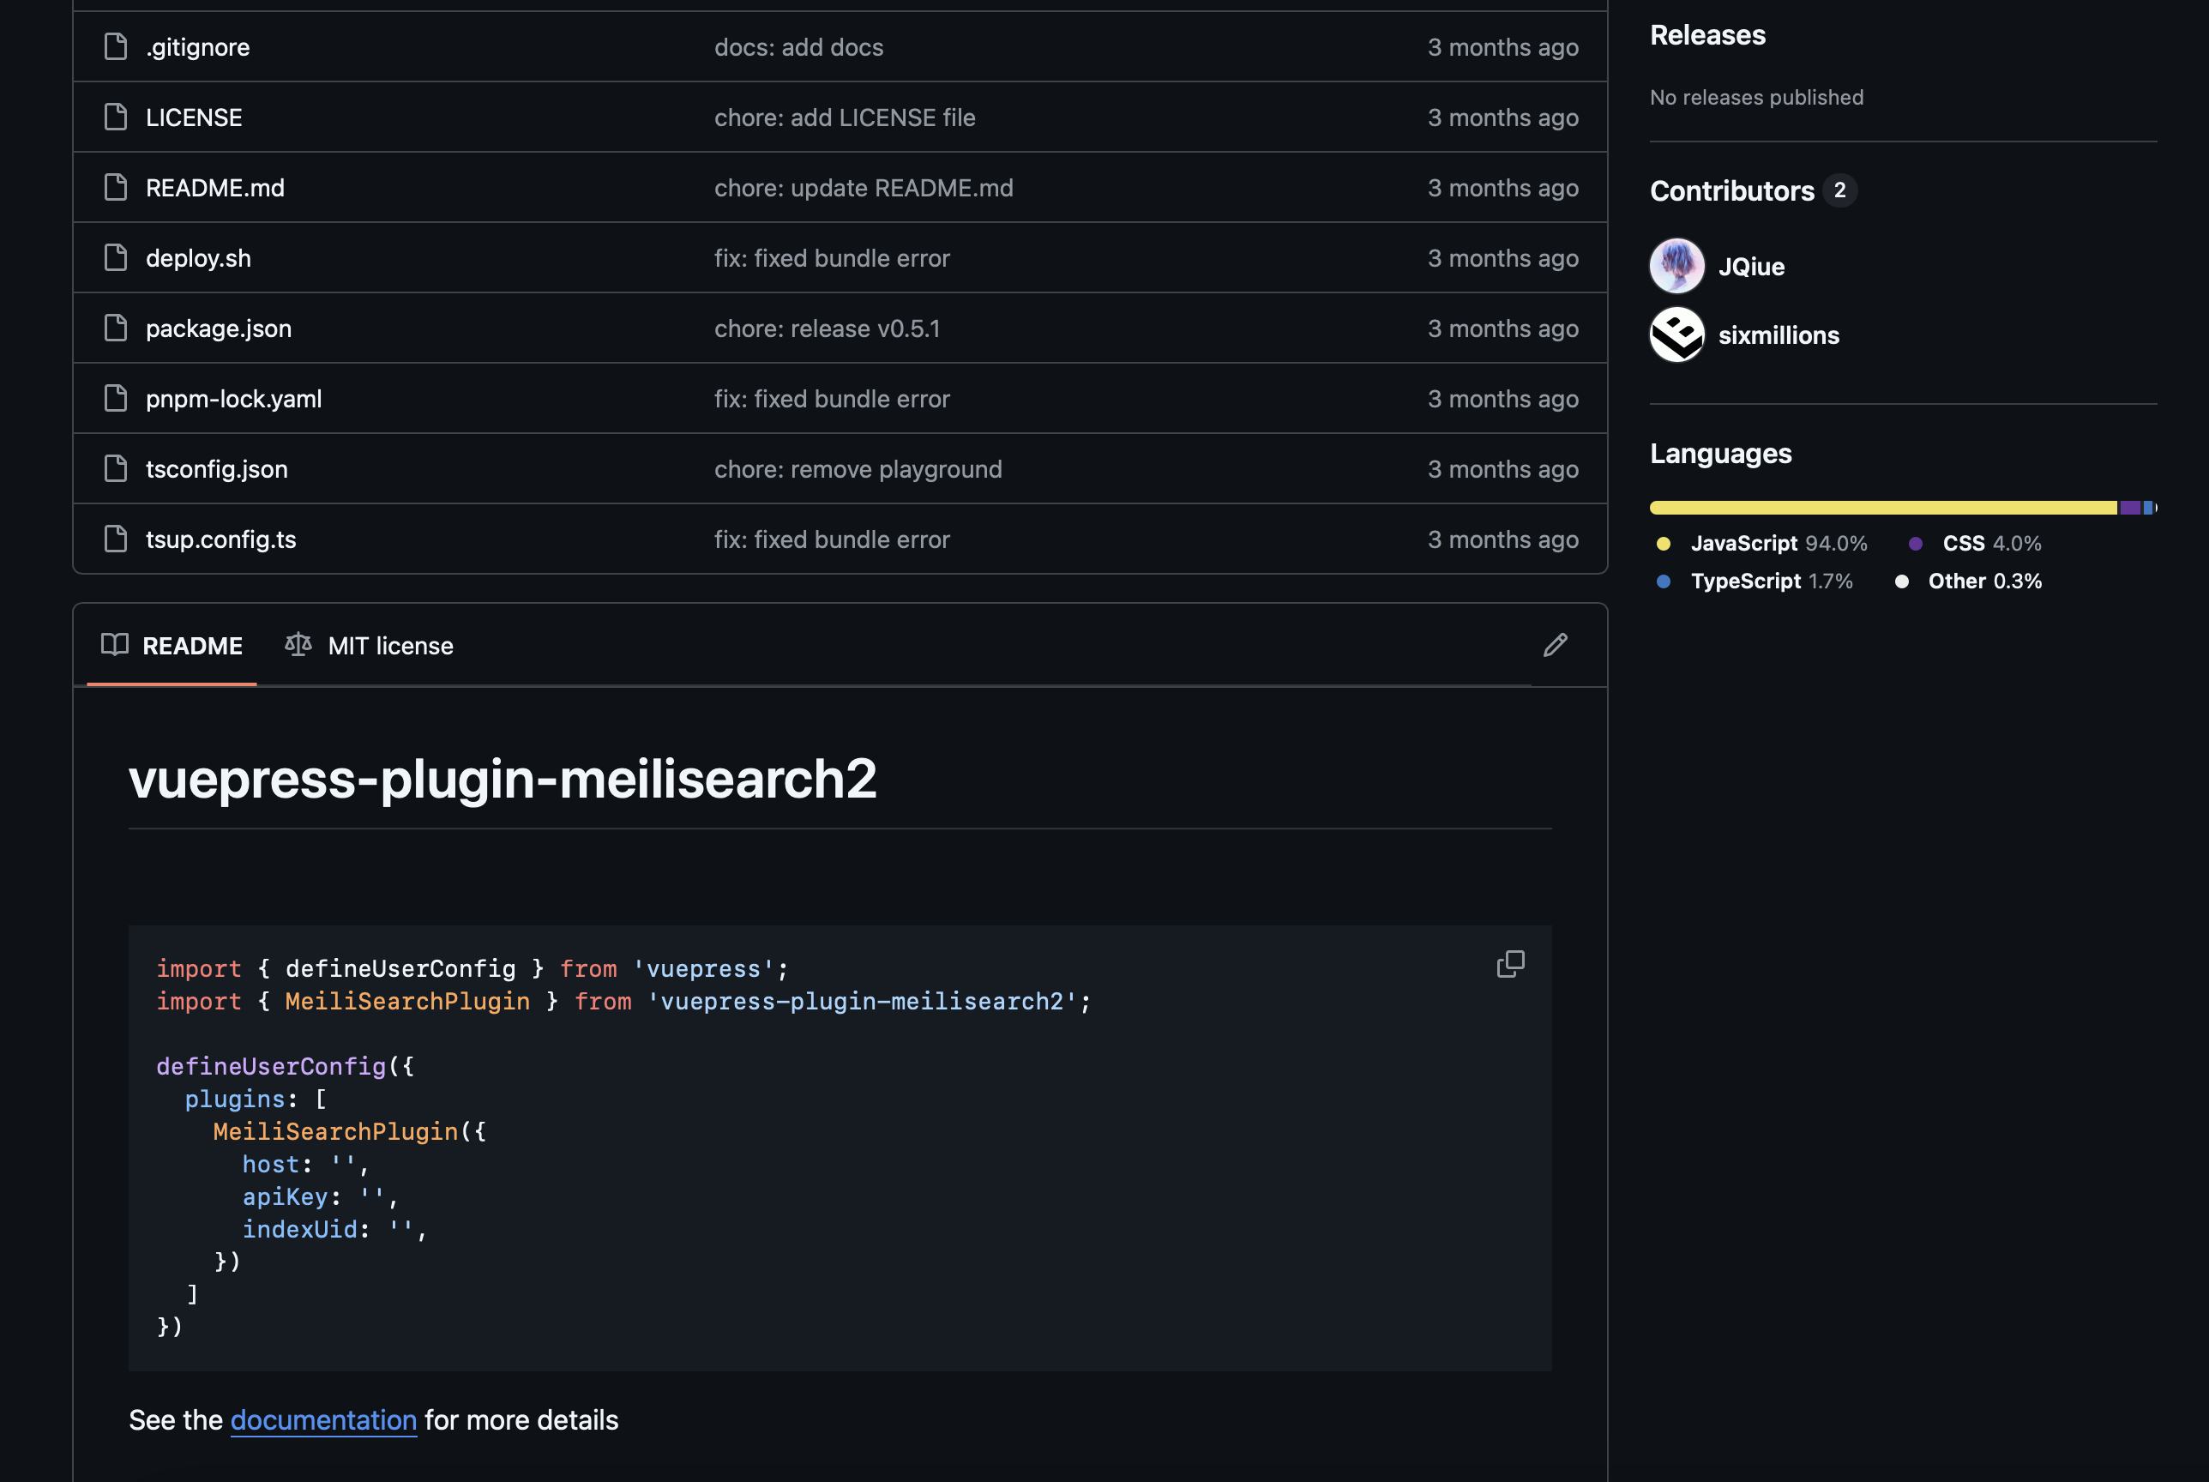
Task: Click the .gitignore file icon
Action: click(115, 46)
